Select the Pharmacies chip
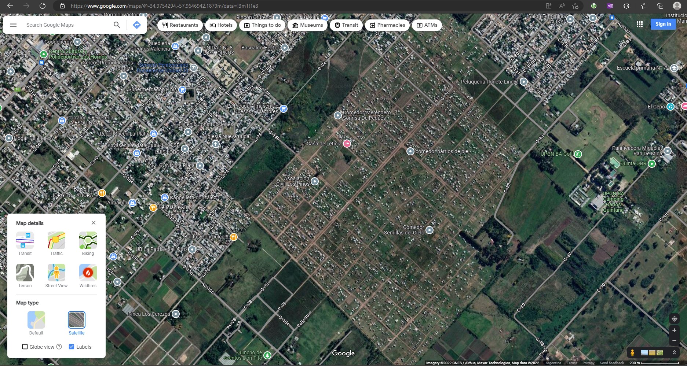The width and height of the screenshot is (687, 366). (x=387, y=25)
